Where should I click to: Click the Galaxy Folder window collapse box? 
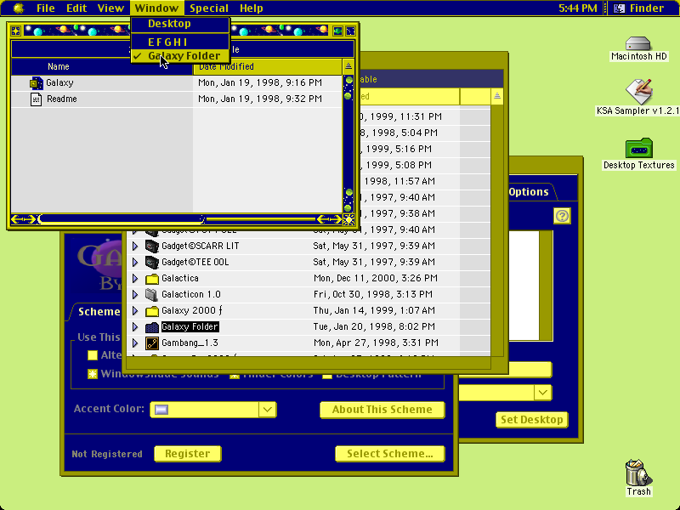[350, 31]
